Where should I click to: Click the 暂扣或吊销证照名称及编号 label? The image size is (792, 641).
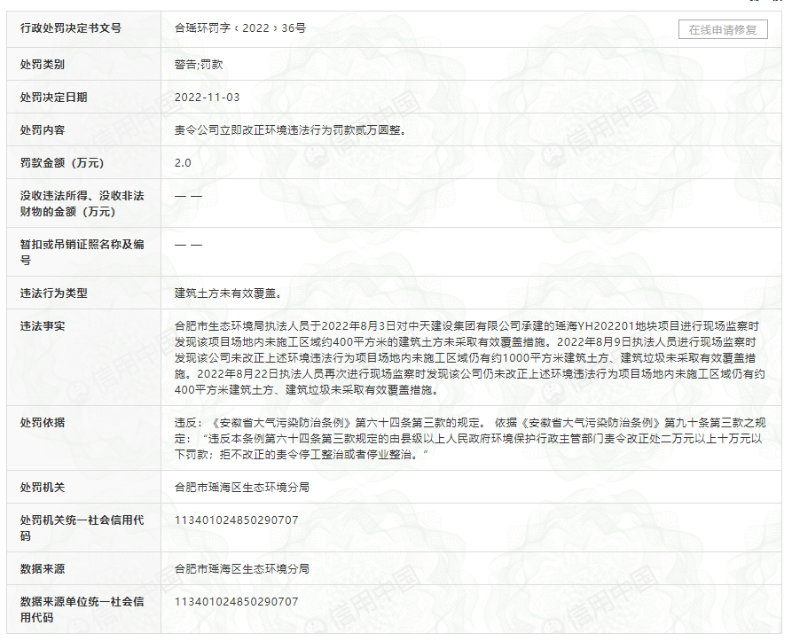(x=82, y=252)
